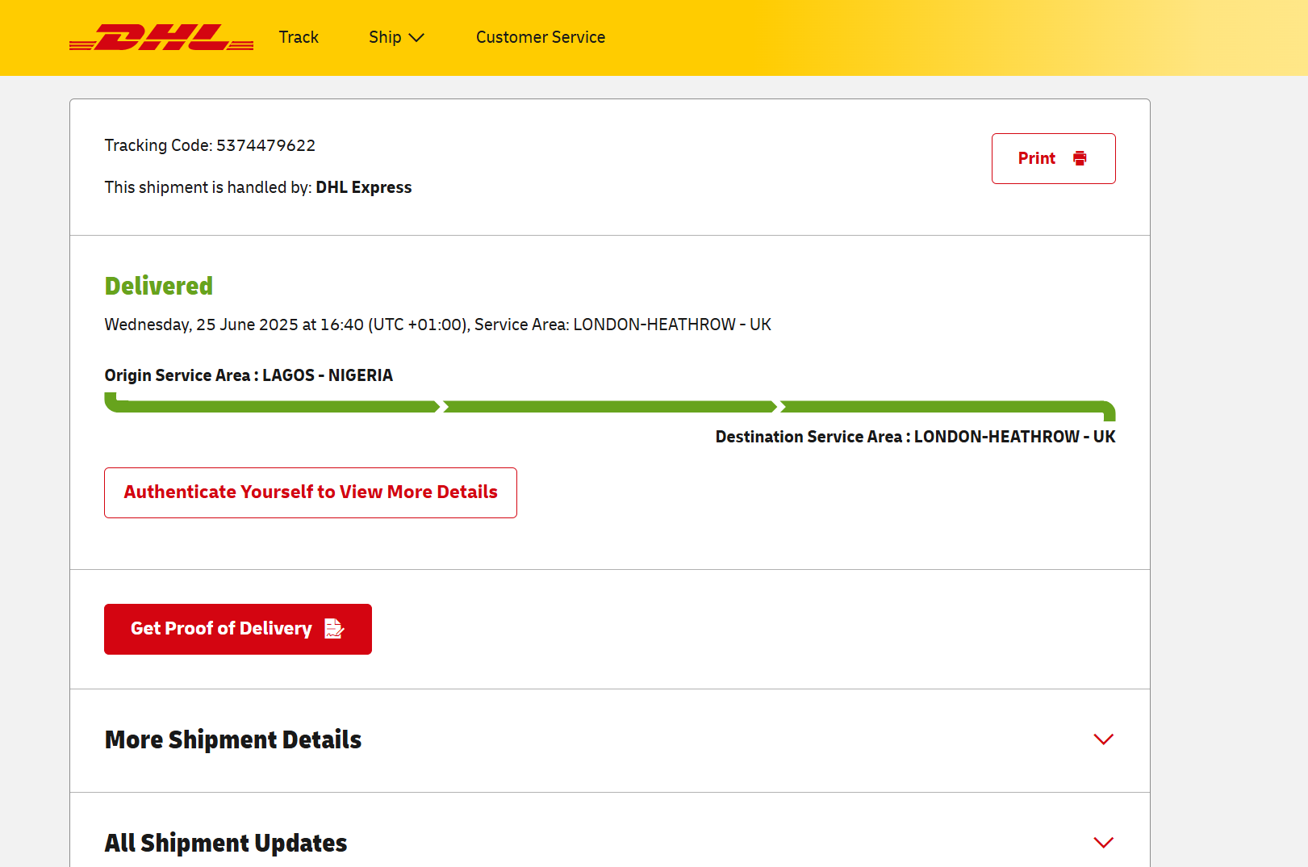Image resolution: width=1308 pixels, height=867 pixels.
Task: Click the Delivered status heading
Action: tap(159, 286)
